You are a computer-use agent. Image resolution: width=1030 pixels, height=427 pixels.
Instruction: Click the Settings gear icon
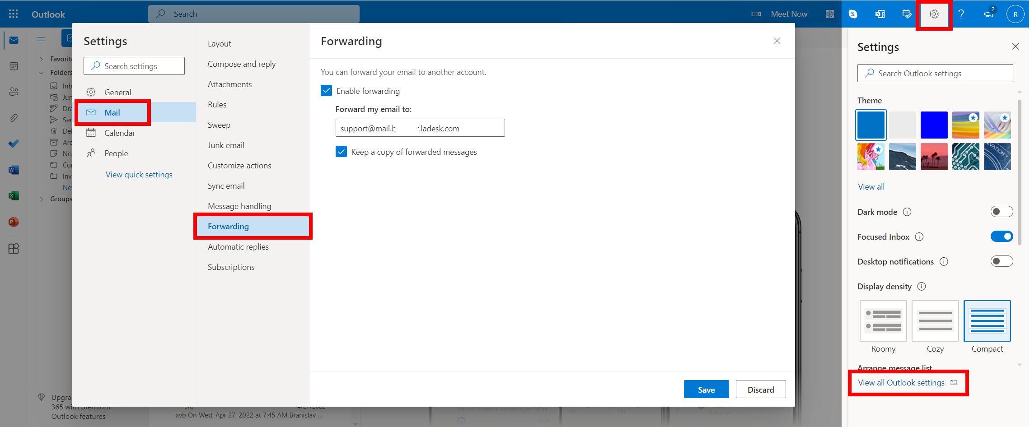pyautogui.click(x=934, y=14)
